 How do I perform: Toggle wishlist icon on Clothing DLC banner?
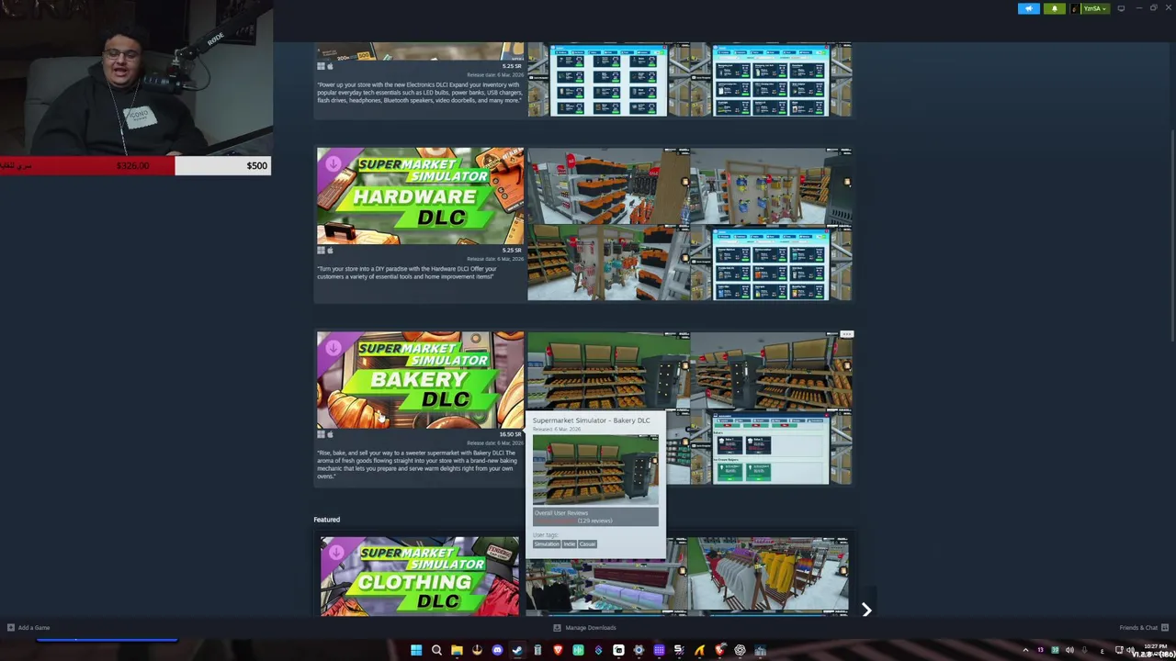335,552
